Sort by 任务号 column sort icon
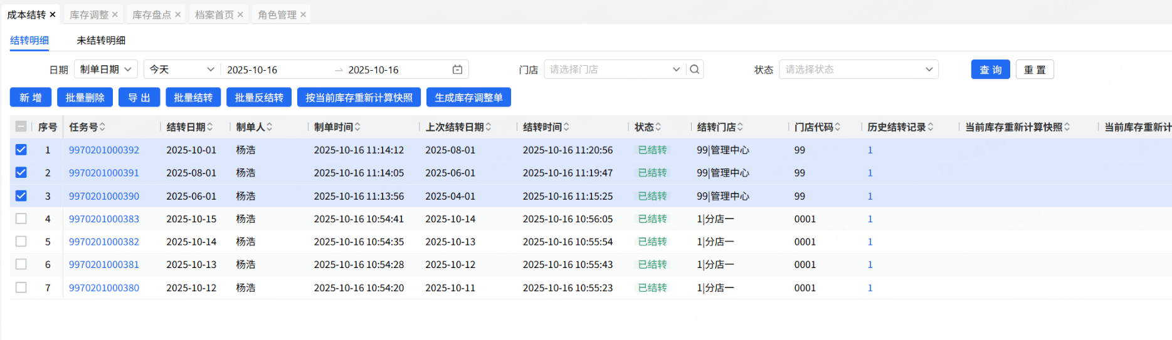Screen dimensions: 1172x340 (102, 127)
